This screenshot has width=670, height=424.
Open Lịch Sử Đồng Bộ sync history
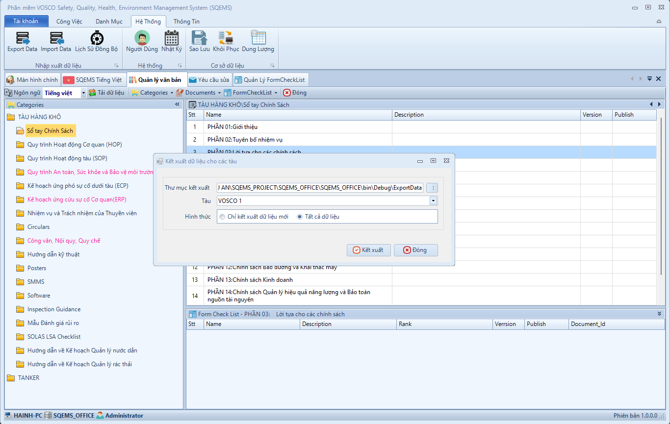tap(96, 41)
